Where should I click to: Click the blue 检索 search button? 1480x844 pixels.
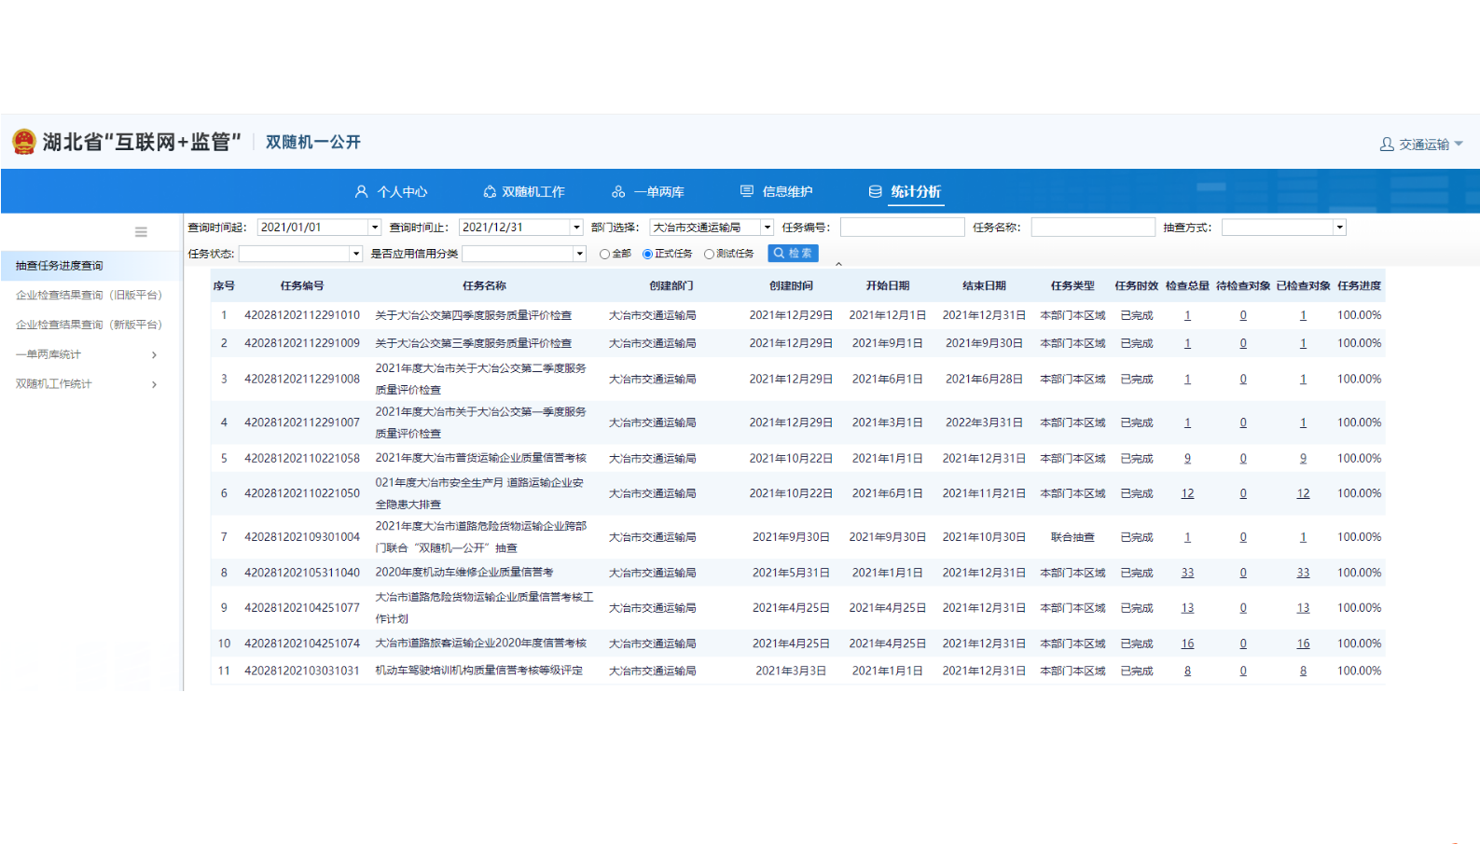793,253
